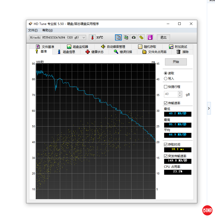Go to the 擦除 erase tab
Viewport: 215px width, 218px height.
[183, 52]
